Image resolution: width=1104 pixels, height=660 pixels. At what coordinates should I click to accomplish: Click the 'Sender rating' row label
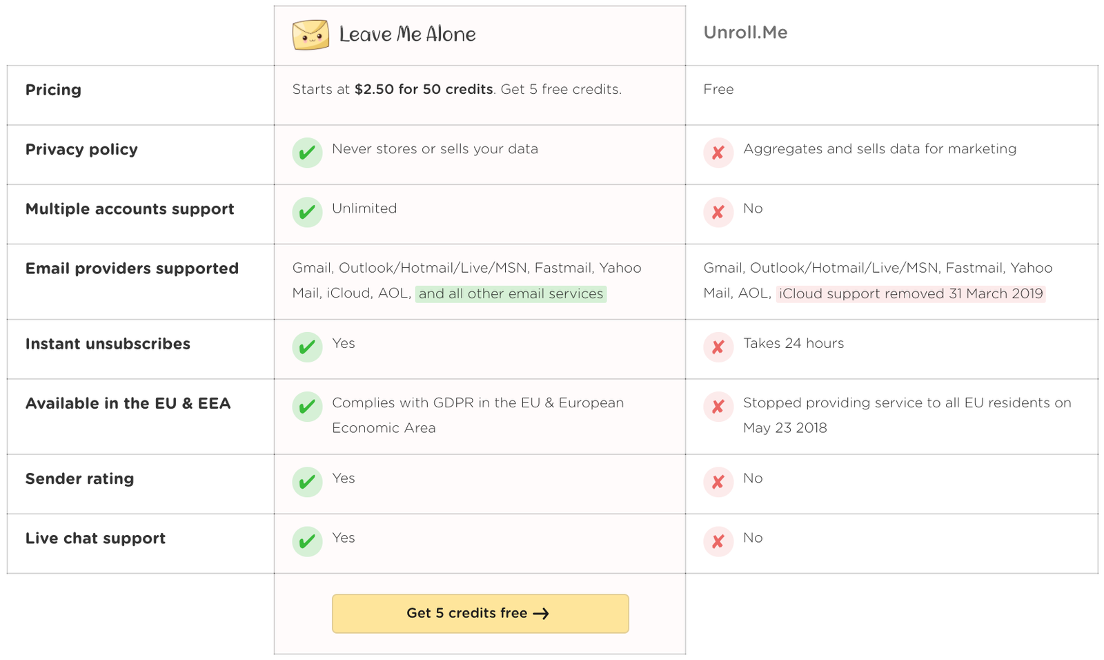point(79,478)
